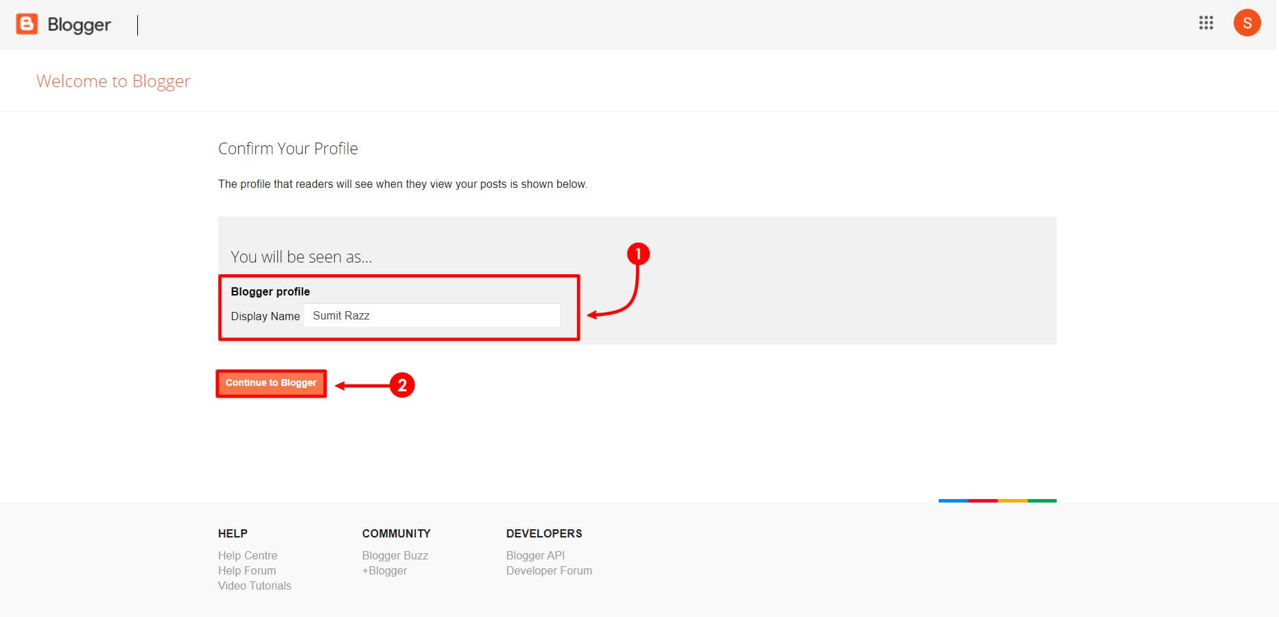The height and width of the screenshot is (617, 1279).
Task: Click the Display Name input field
Action: pos(432,315)
